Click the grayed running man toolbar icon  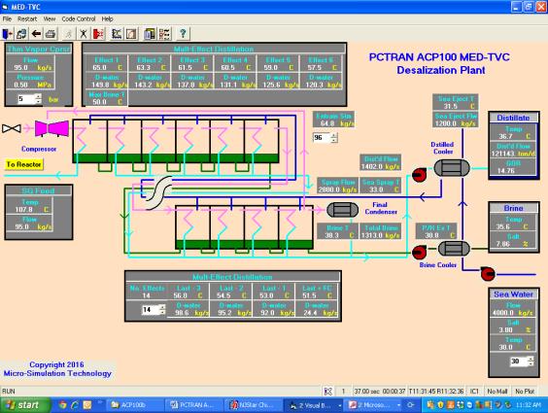click(x=69, y=34)
